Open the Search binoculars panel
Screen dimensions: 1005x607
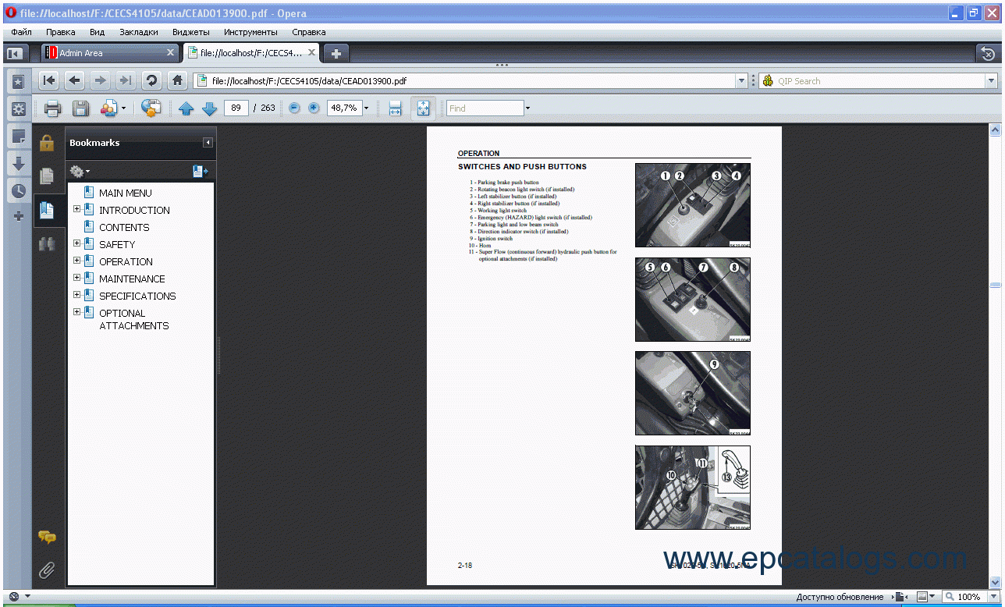(47, 243)
